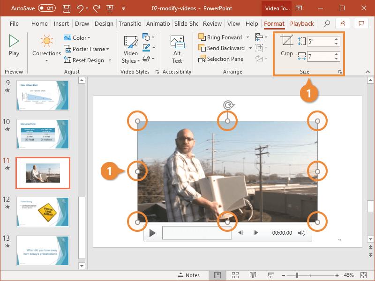
Task: Click the search magnifier icon
Action: click(x=326, y=23)
